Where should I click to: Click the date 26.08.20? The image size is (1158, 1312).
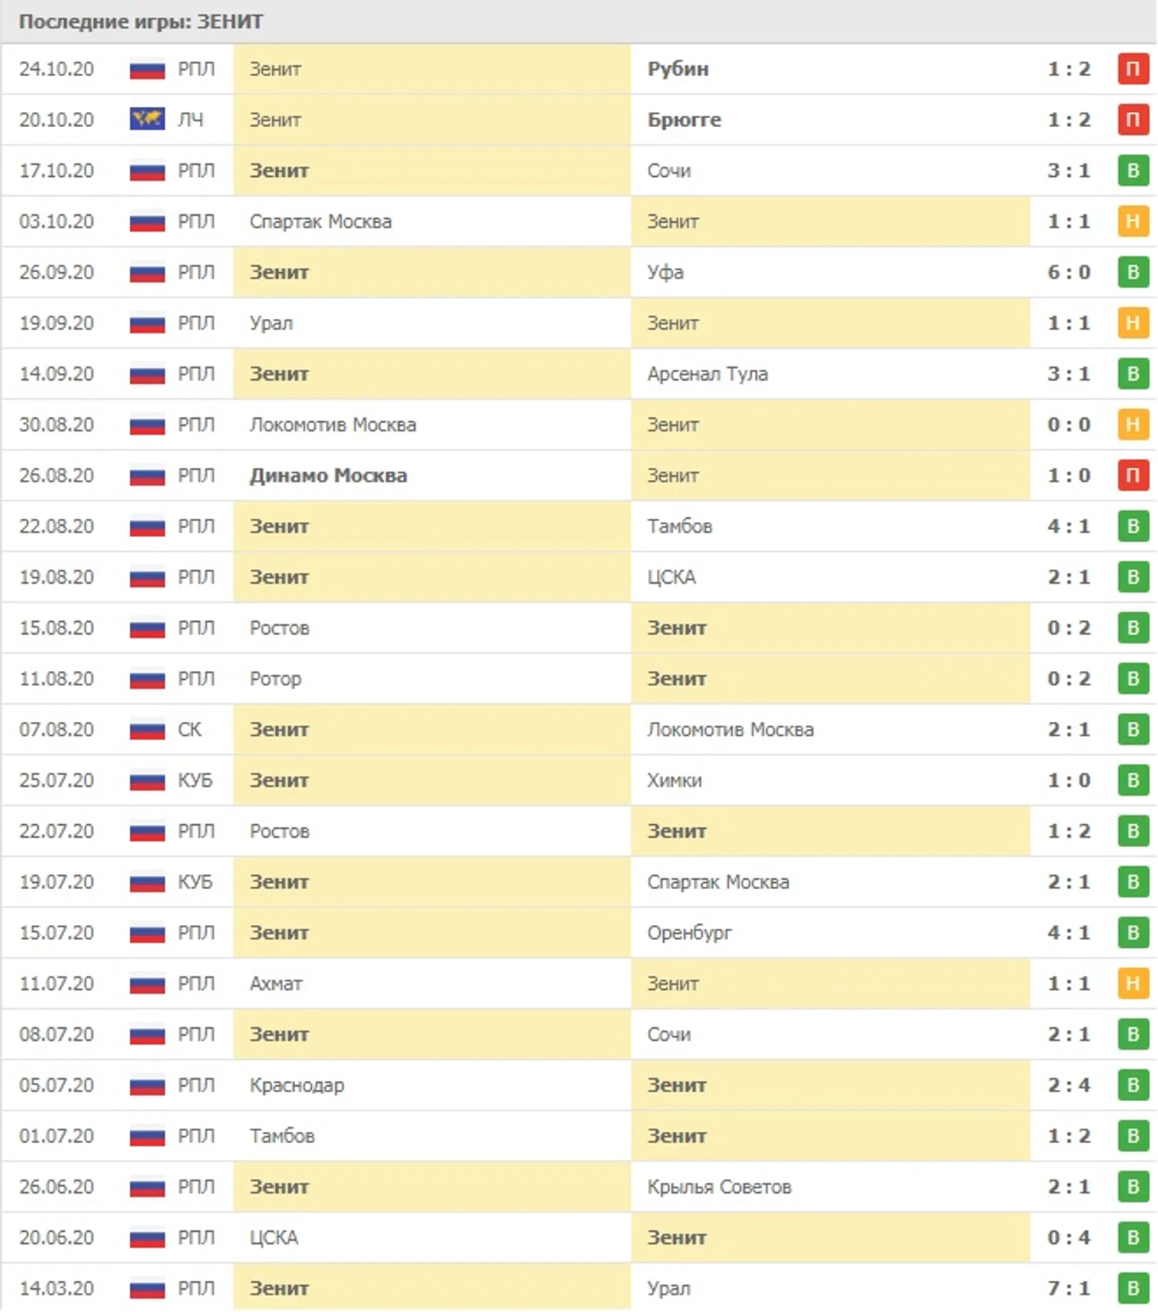tap(56, 475)
